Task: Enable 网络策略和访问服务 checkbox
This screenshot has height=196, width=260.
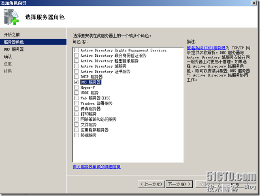Action: 76,119
